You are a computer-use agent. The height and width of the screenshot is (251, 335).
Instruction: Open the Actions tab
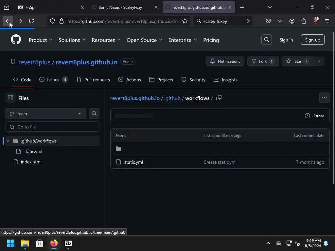(x=130, y=80)
